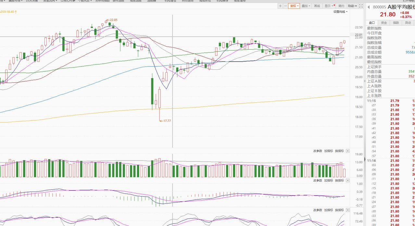Select the 指数 tab
Viewport: 415px width, 226px height.
(396, 23)
